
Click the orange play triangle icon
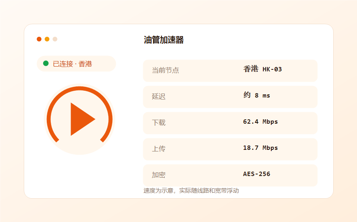point(81,119)
